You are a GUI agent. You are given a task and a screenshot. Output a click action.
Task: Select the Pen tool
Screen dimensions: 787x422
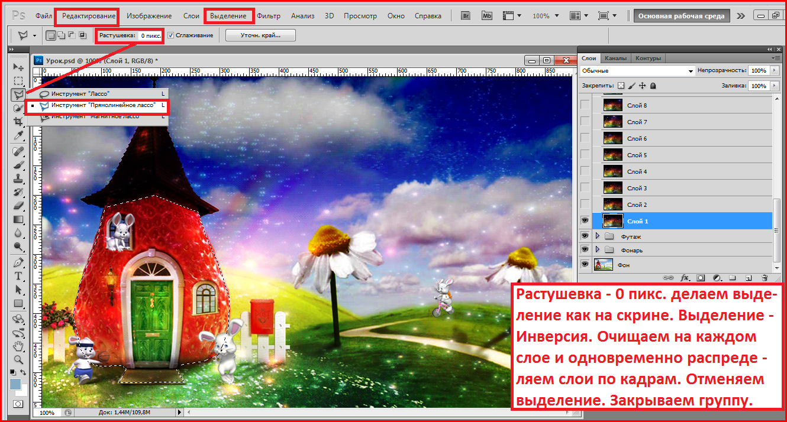coord(18,262)
